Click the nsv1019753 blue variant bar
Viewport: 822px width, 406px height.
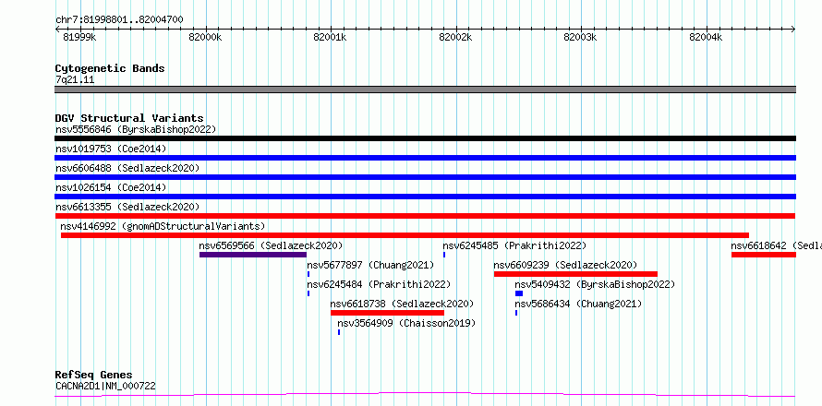(425, 158)
